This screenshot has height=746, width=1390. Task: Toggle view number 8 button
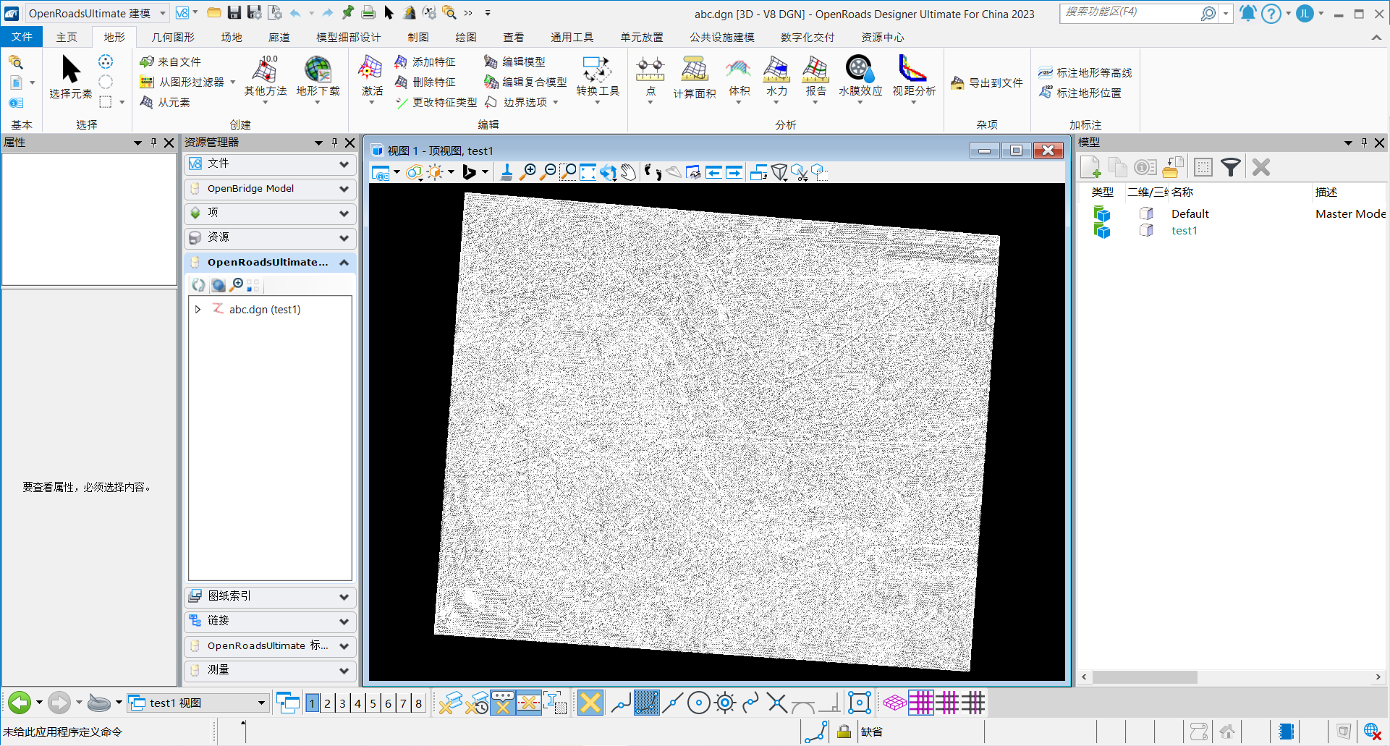pyautogui.click(x=418, y=703)
